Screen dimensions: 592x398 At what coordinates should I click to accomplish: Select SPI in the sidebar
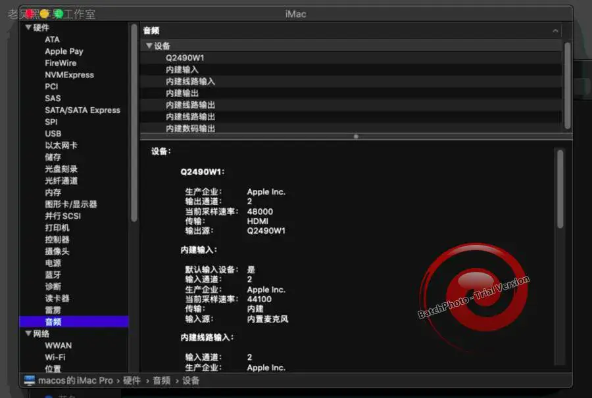(x=51, y=122)
